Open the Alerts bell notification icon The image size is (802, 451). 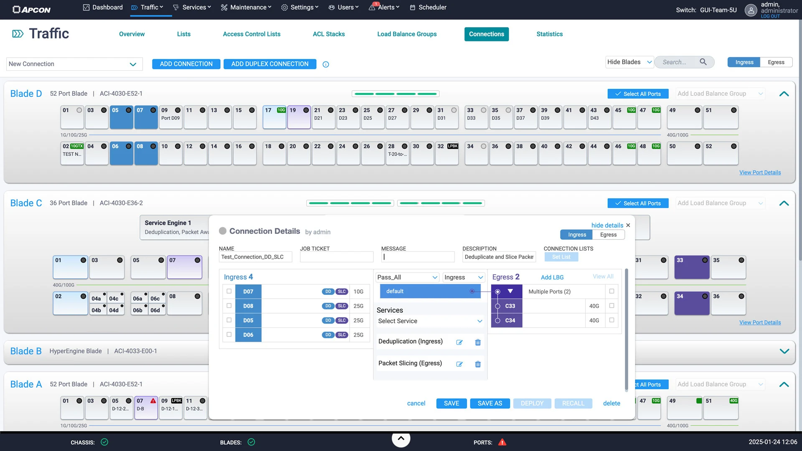[372, 8]
